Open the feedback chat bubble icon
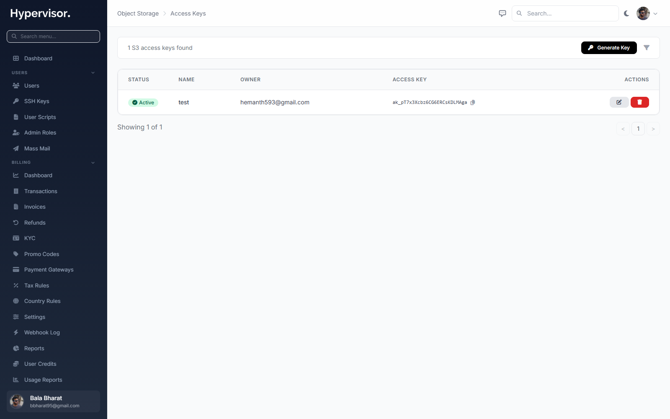 click(502, 13)
